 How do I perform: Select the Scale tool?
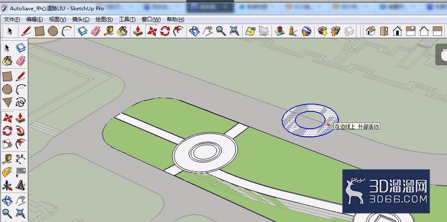[7, 144]
